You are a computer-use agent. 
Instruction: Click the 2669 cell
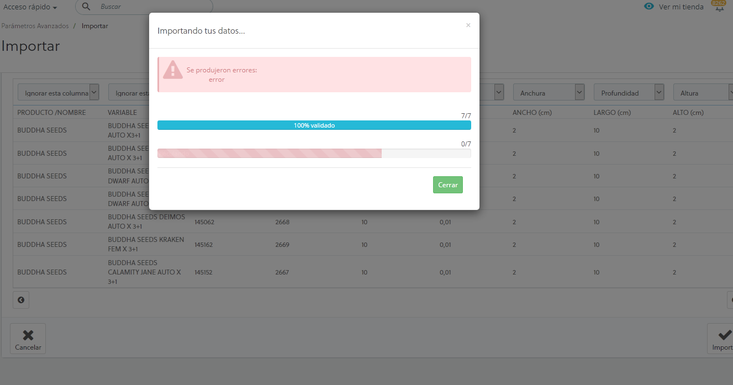click(282, 245)
